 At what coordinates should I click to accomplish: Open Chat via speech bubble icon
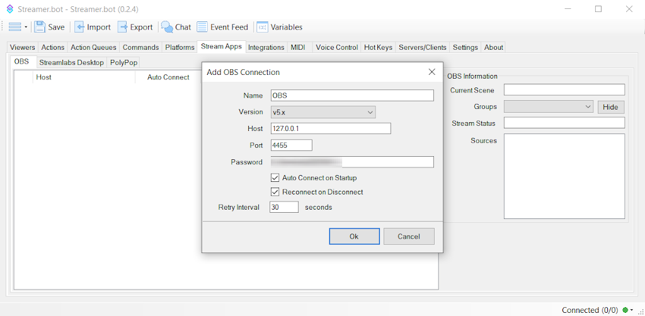click(x=168, y=27)
